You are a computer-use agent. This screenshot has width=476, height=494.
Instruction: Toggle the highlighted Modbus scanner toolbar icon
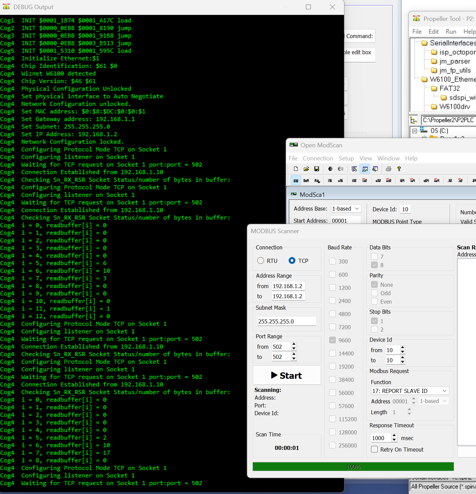coord(365,169)
